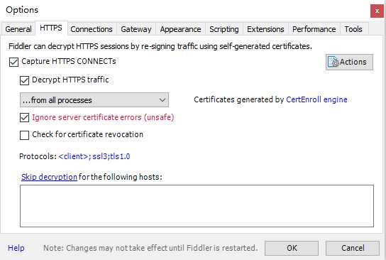
Task: Uncheck Decrypt HTTPS traffic
Action: [24, 80]
